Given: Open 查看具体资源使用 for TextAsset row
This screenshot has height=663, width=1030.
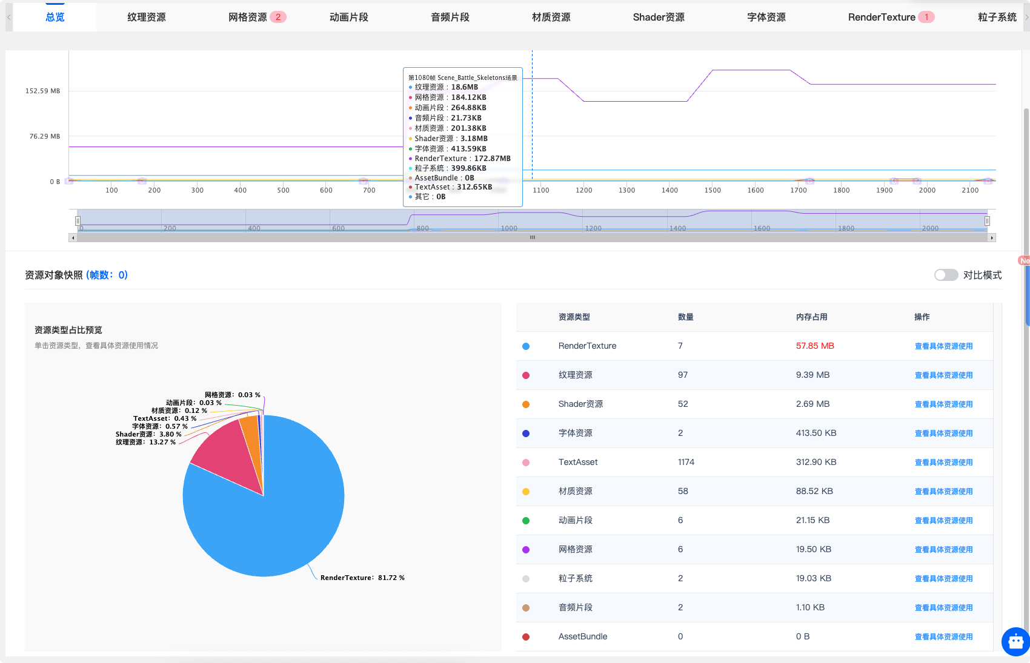Looking at the screenshot, I should point(943,463).
